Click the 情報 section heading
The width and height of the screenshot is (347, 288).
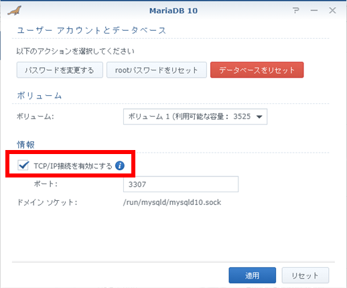26,145
